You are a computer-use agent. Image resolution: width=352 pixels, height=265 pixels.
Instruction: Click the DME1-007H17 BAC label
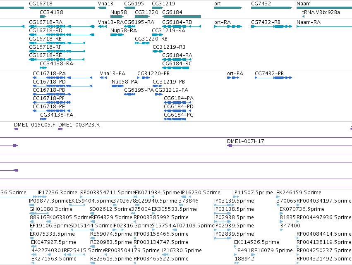click(246, 141)
